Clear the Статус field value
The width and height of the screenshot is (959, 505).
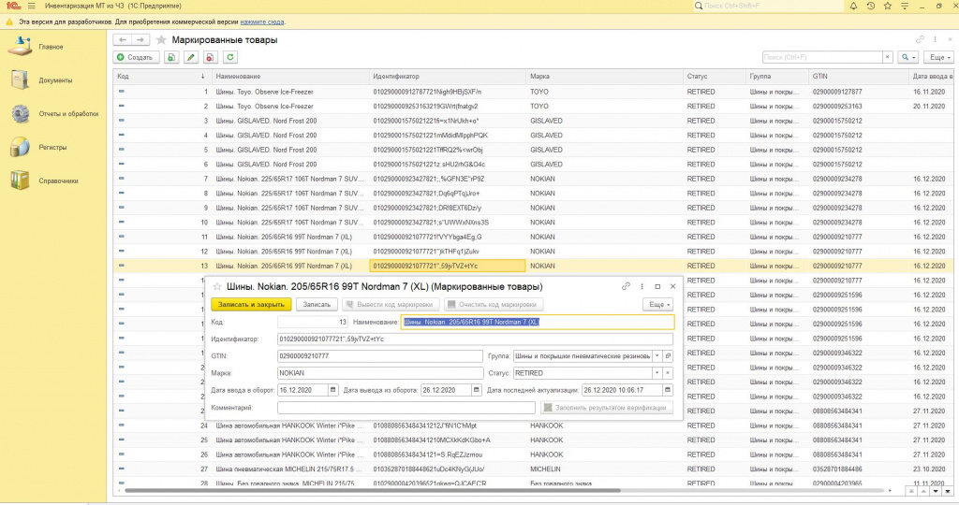pyautogui.click(x=668, y=373)
